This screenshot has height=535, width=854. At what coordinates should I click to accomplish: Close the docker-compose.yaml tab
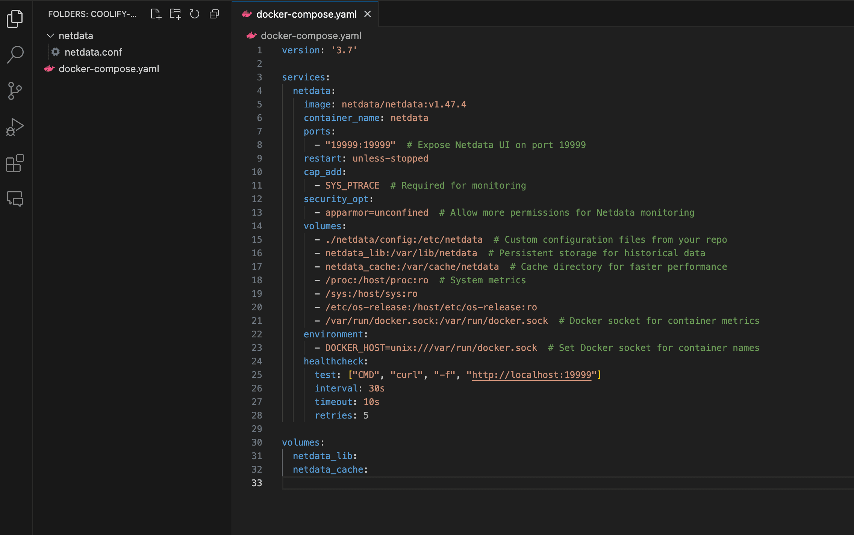coord(368,14)
